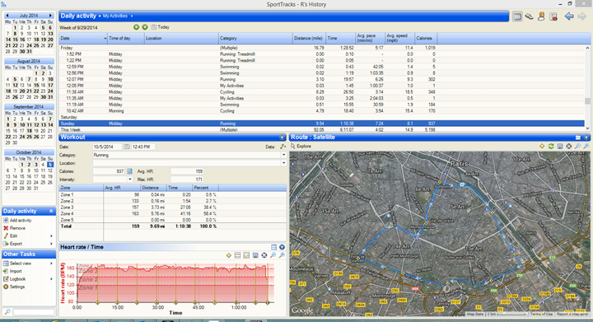The width and height of the screenshot is (593, 322).
Task: Go back with the blue left arrow
Action: tap(569, 16)
